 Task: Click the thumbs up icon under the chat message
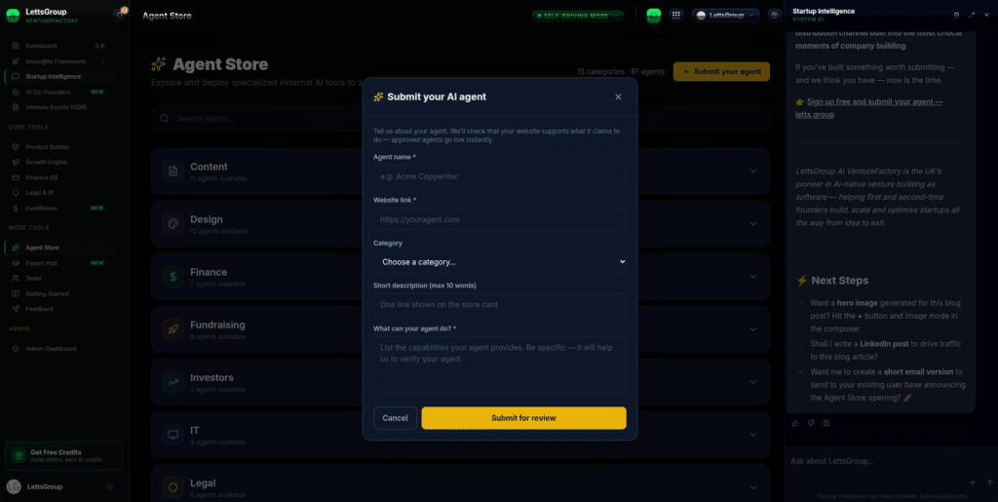pyautogui.click(x=795, y=423)
